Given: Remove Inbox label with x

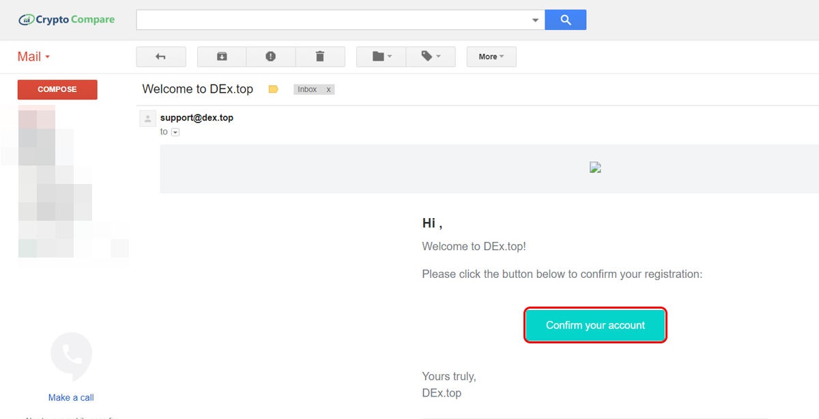Looking at the screenshot, I should pyautogui.click(x=328, y=89).
